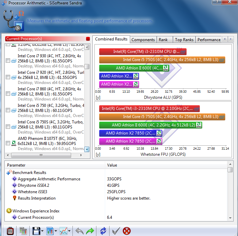This screenshot has height=236, width=238.
Task: Click the stethoscope module icon in header
Action: coord(14,21)
